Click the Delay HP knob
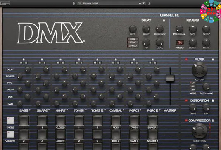This screenshot has width=221, height=150. point(146,42)
